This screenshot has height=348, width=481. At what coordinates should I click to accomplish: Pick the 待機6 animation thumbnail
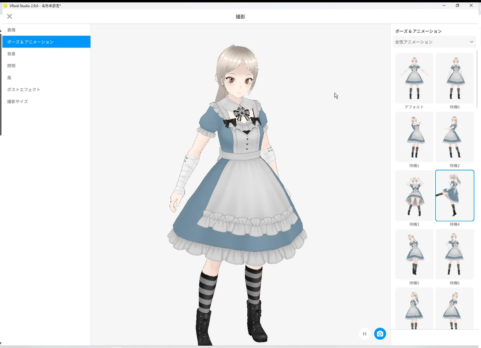click(455, 254)
